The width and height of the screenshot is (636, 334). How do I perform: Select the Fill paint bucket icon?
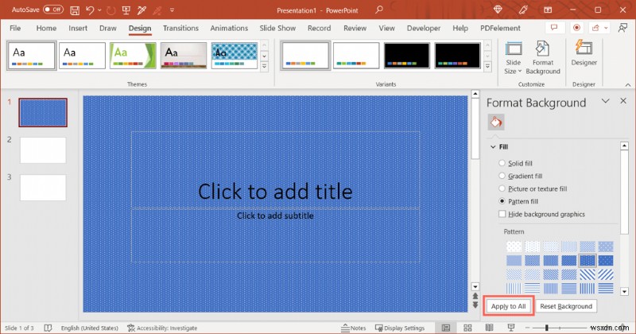pyautogui.click(x=495, y=122)
